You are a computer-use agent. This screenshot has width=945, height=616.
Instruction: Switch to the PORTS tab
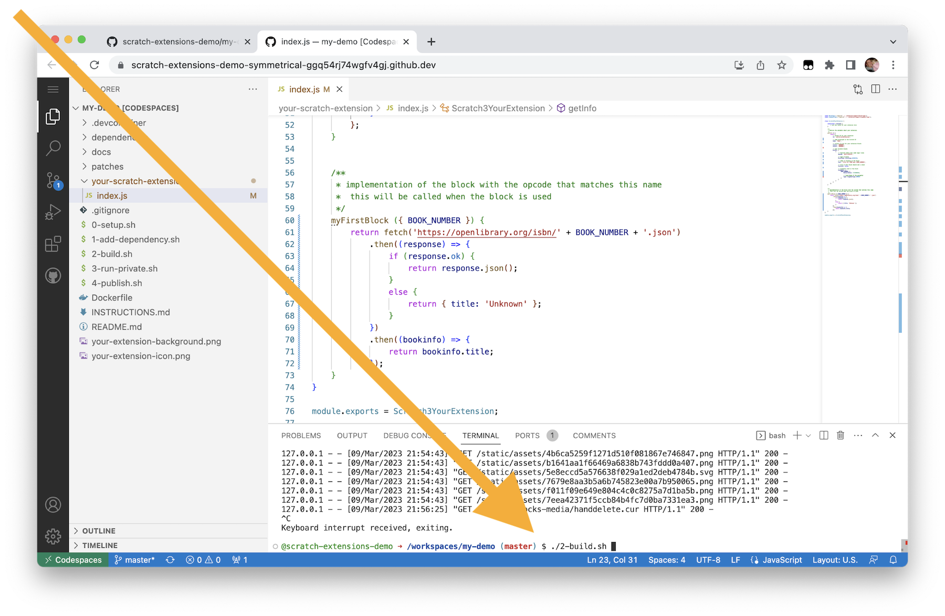point(527,435)
